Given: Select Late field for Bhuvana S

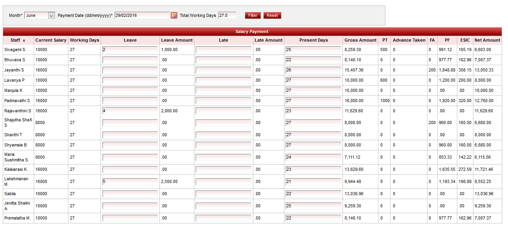Looking at the screenshot, I should click(x=223, y=60).
